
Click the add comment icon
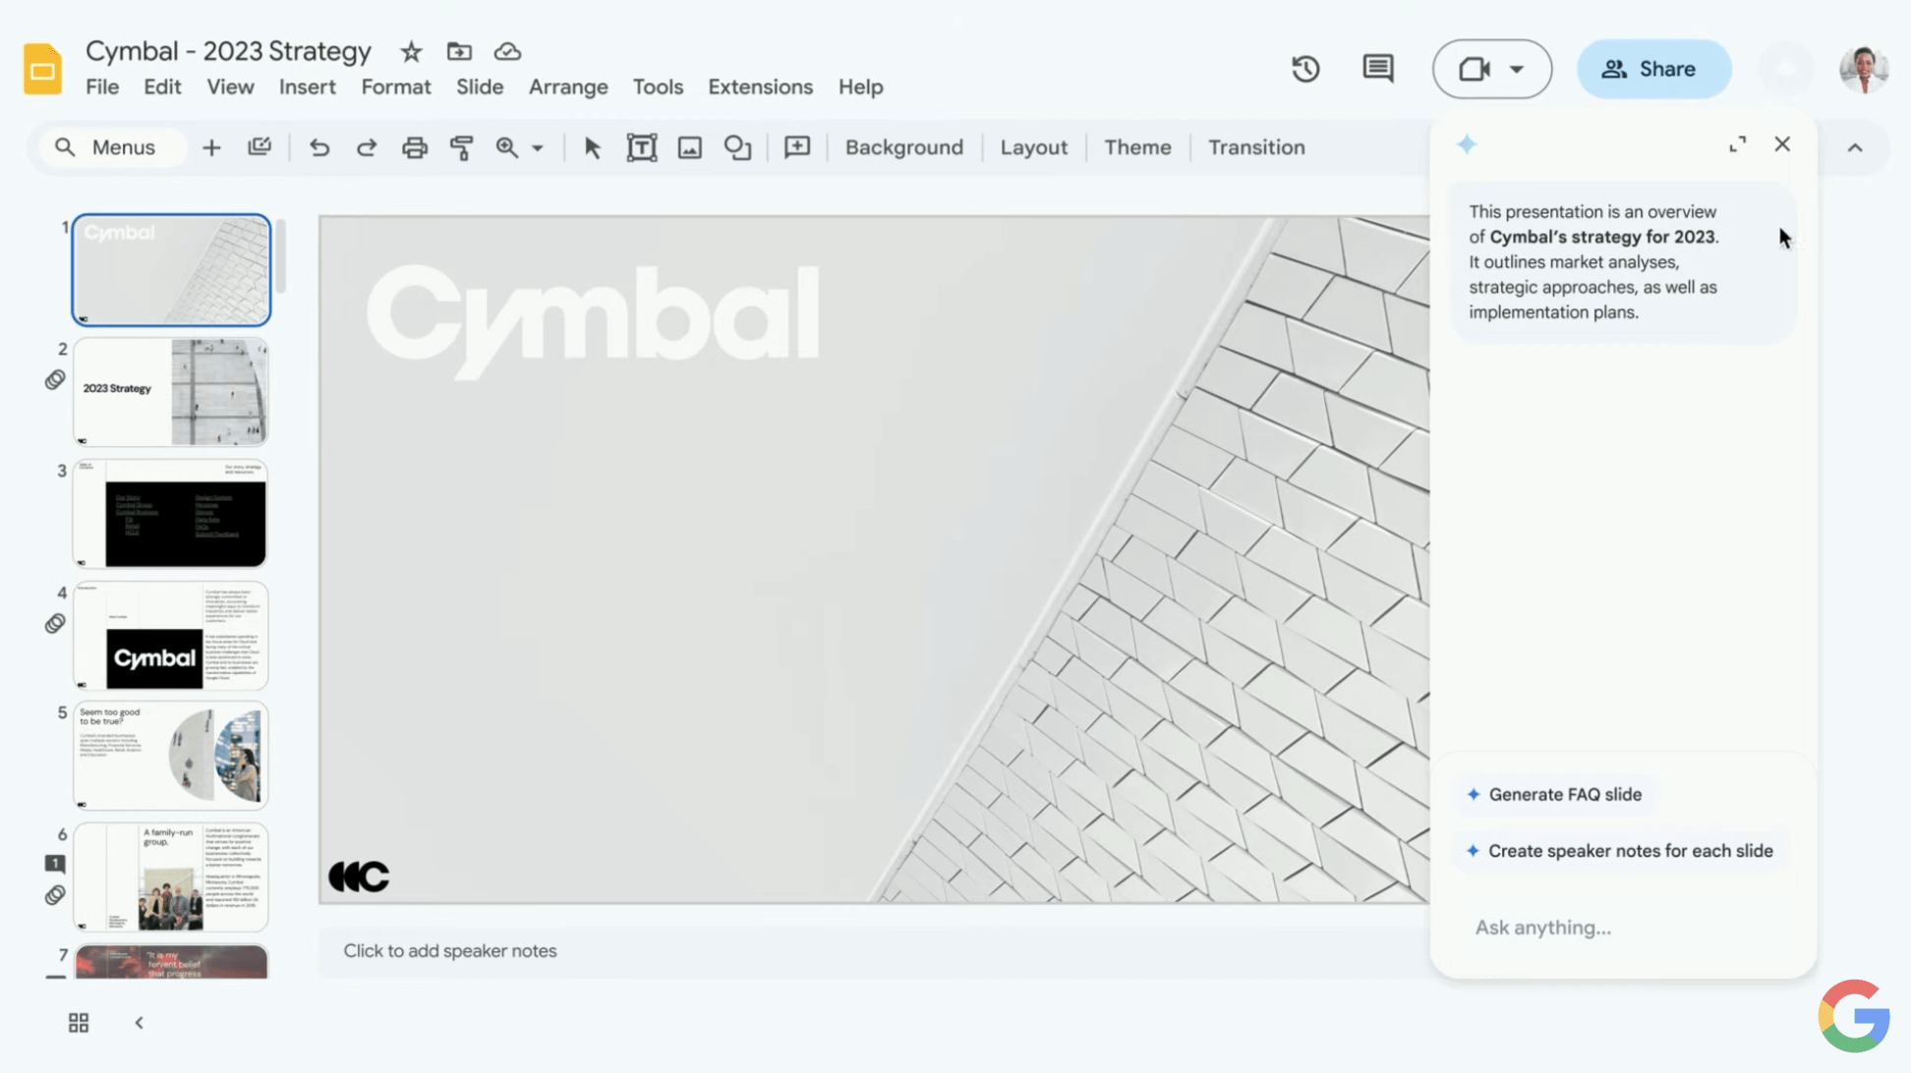[x=796, y=147]
